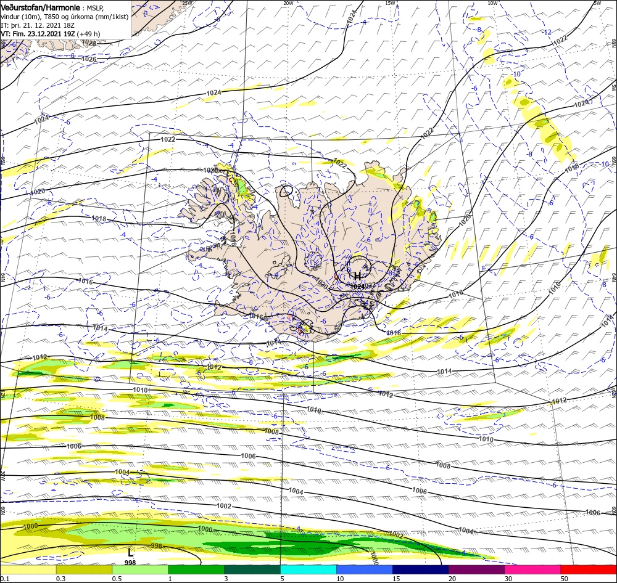Click the 20W longitude label
This screenshot has width=617, height=583.
coord(288,3)
